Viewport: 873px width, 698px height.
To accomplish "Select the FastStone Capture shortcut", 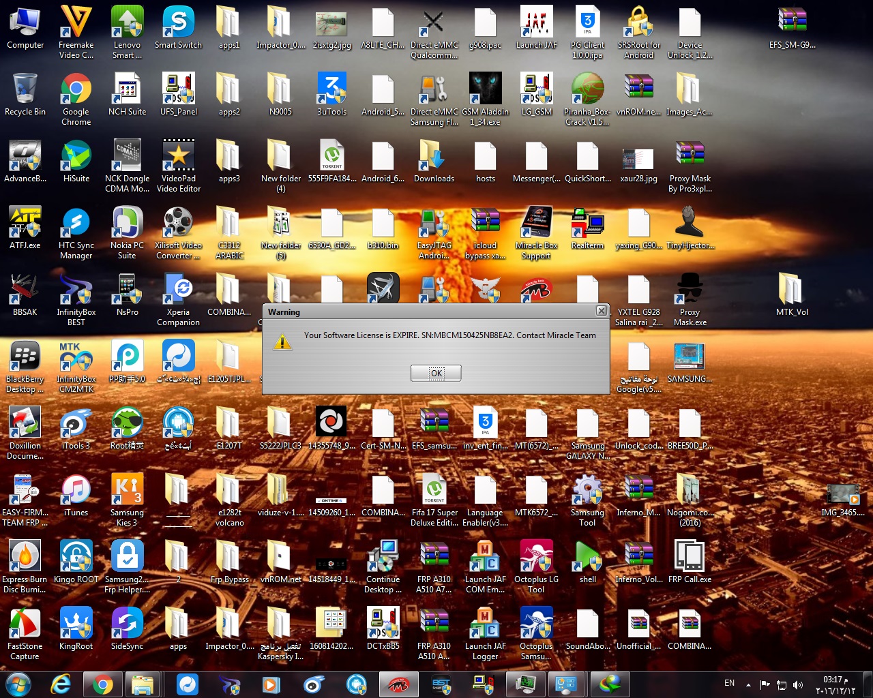I will point(25,634).
